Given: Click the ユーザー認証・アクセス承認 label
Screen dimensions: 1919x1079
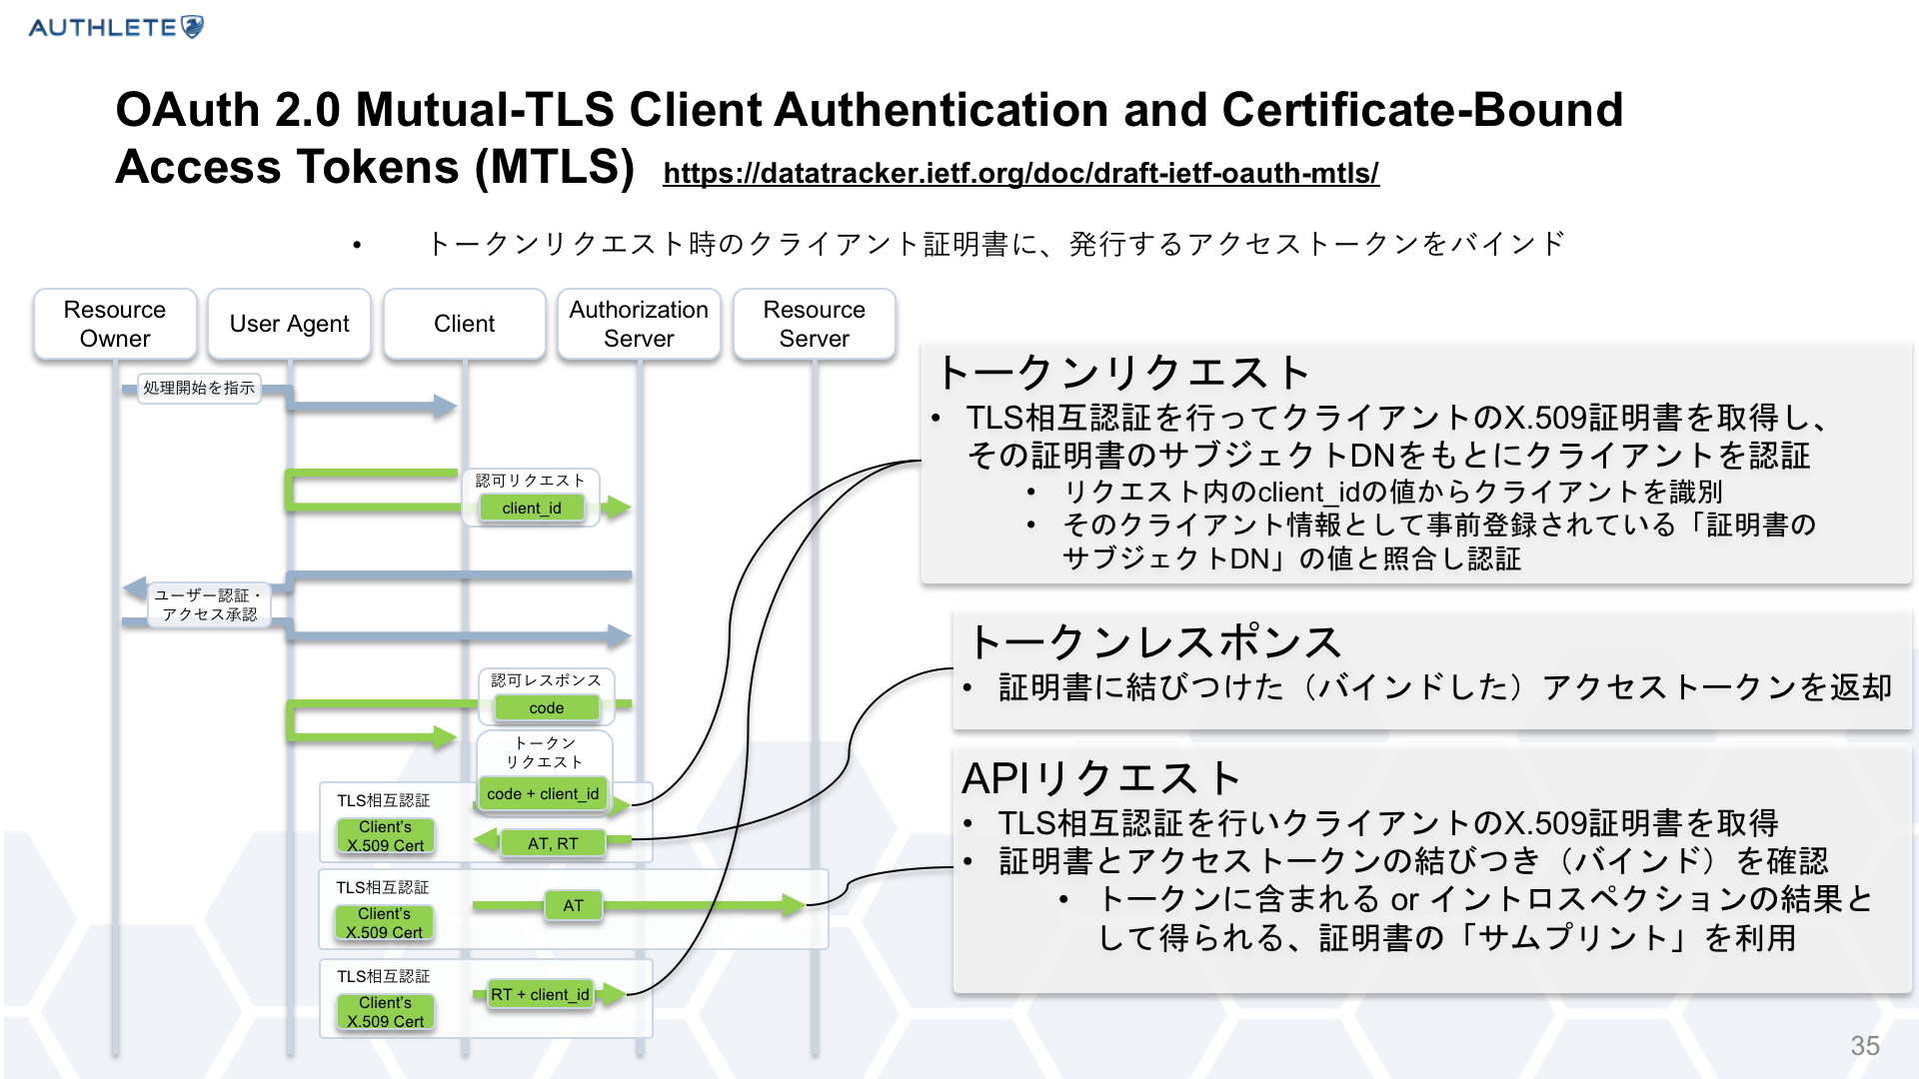Looking at the screenshot, I should 209,604.
